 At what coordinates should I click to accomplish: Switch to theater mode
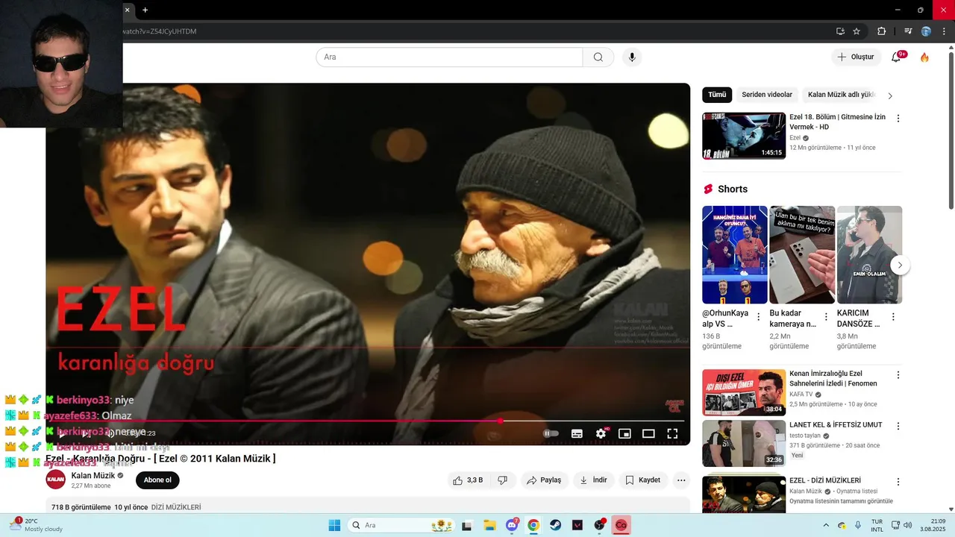pyautogui.click(x=648, y=433)
